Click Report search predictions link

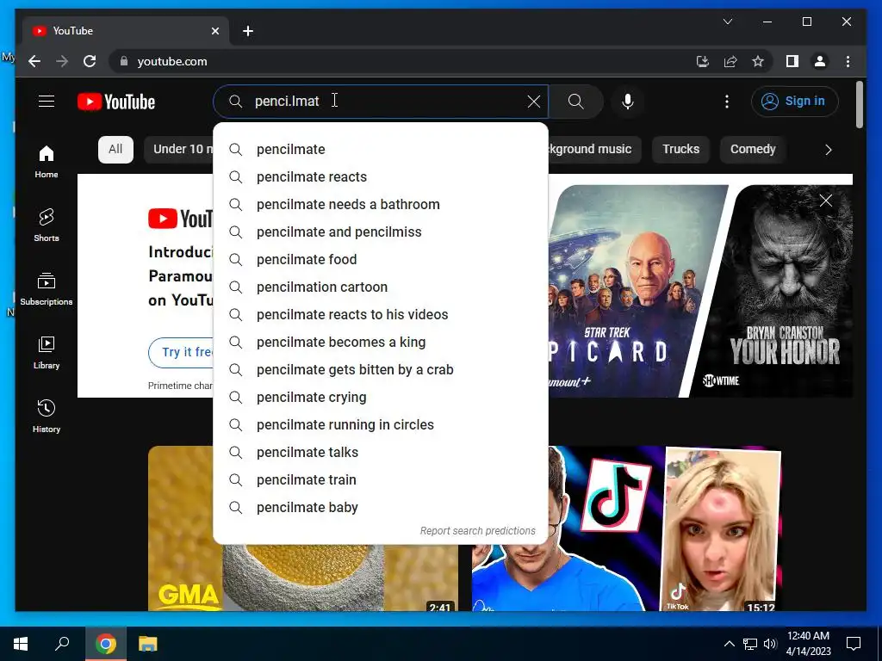point(477,530)
